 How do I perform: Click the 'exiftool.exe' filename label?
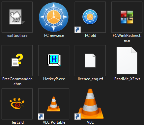[x=17, y=36]
